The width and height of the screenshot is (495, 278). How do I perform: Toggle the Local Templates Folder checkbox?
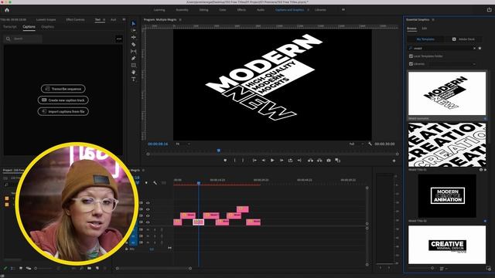[411, 56]
